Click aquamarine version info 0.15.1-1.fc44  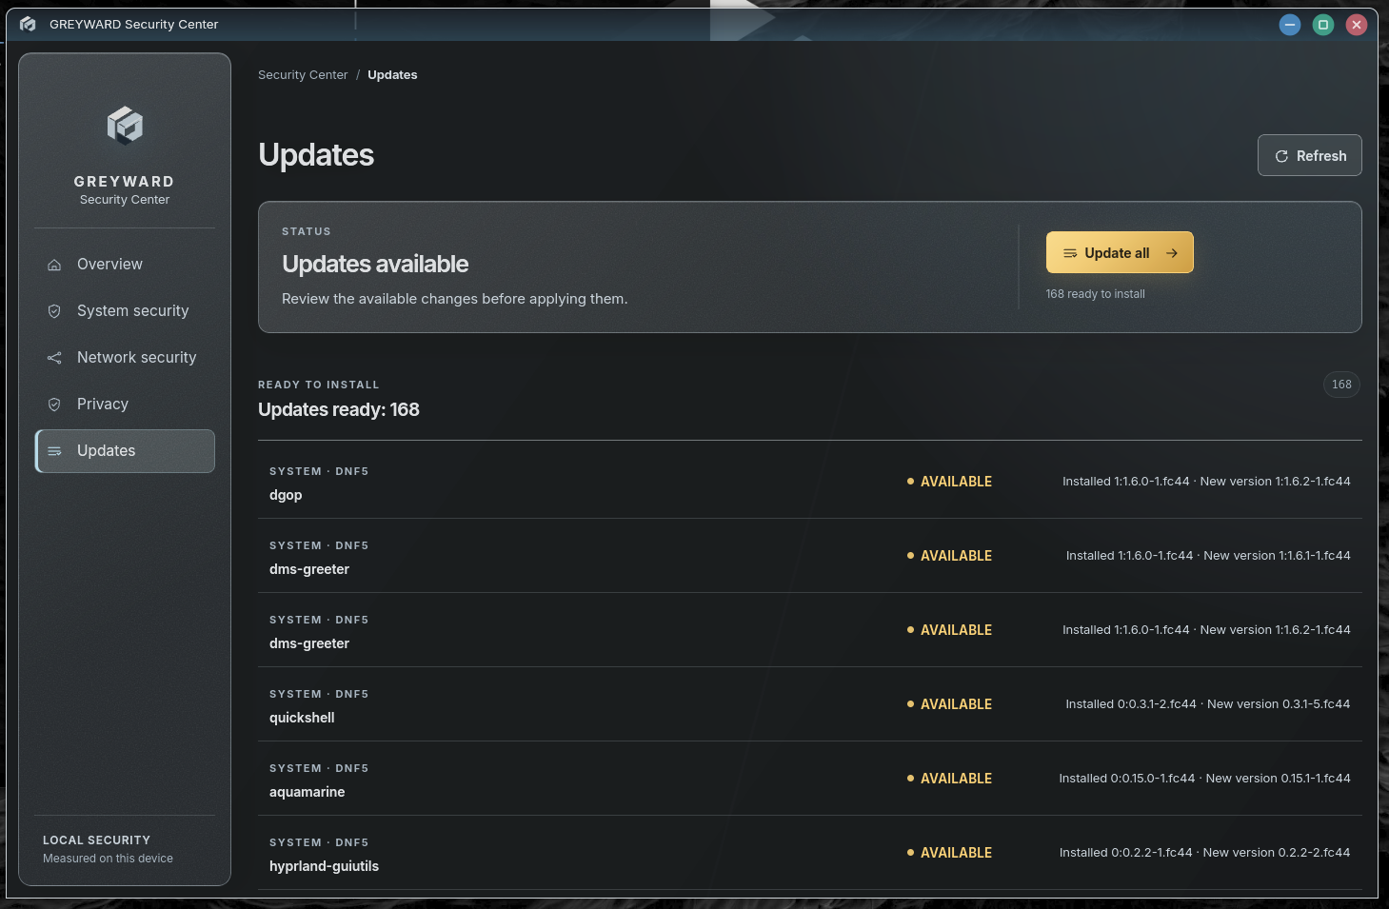(1204, 779)
